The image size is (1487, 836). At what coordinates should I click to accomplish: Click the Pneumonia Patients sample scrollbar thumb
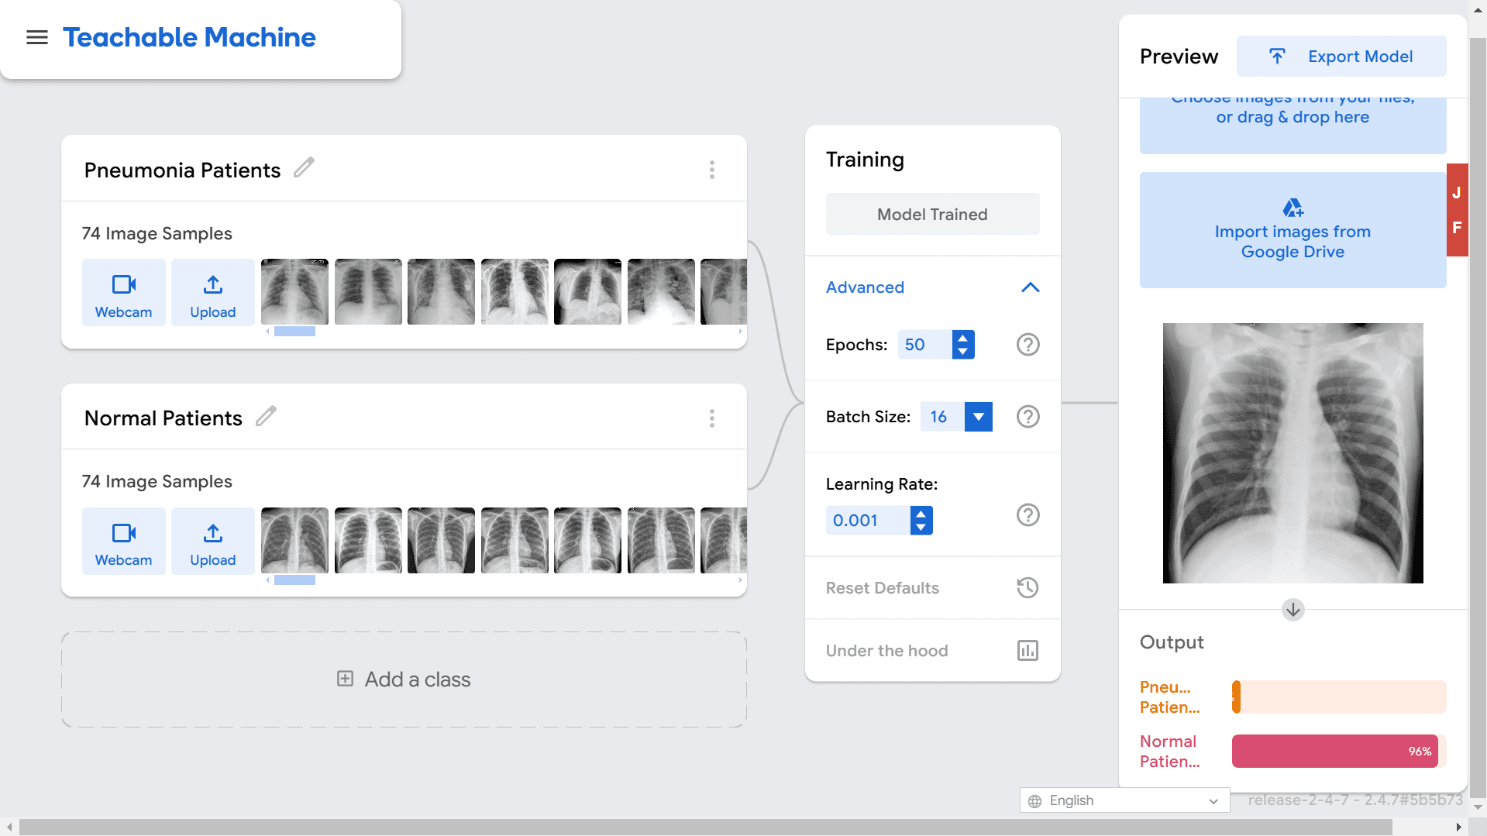coord(294,332)
